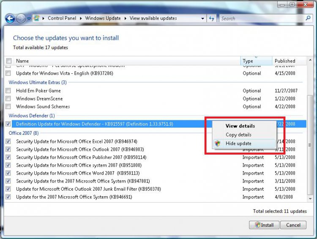Collapse the Windows Ultimate Extras group
Viewport: 317px width, 239px height.
[x=38, y=82]
